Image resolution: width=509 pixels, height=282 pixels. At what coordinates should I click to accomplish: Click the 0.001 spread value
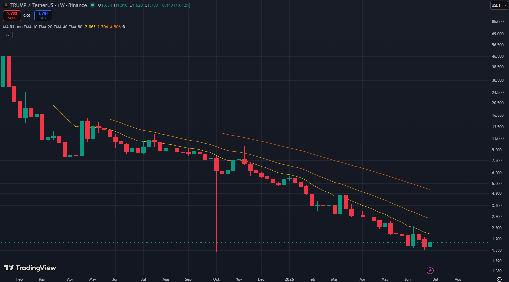(28, 16)
